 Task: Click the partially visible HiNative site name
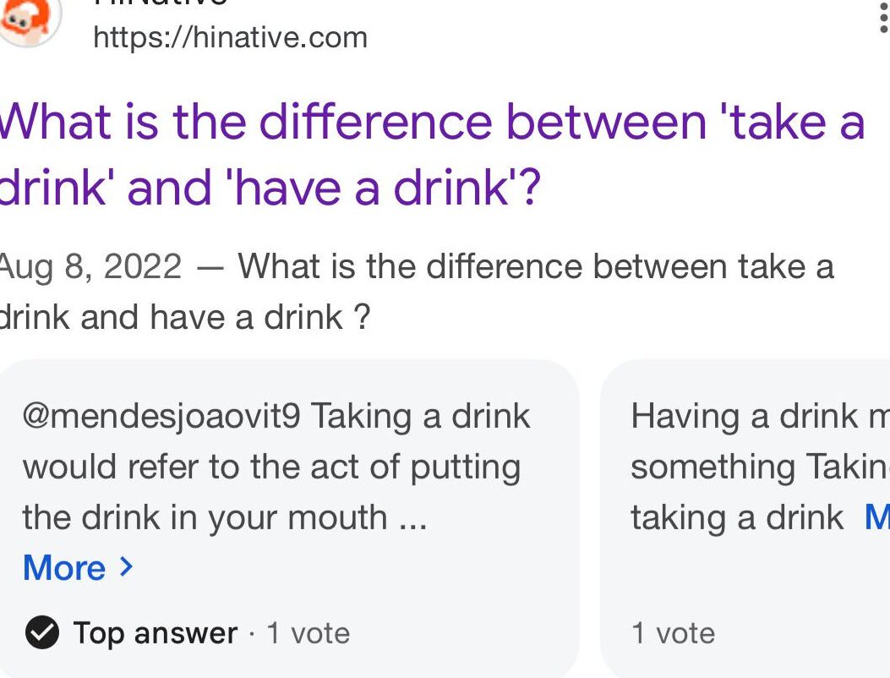click(161, 3)
